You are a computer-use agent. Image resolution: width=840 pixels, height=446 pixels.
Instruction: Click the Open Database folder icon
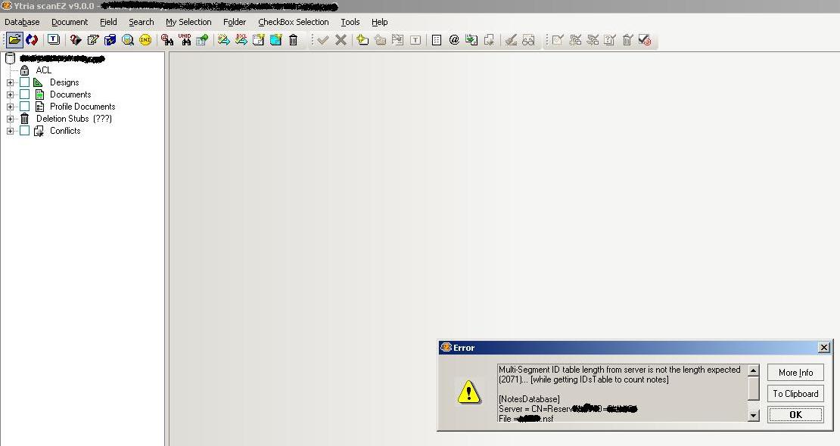(14, 39)
